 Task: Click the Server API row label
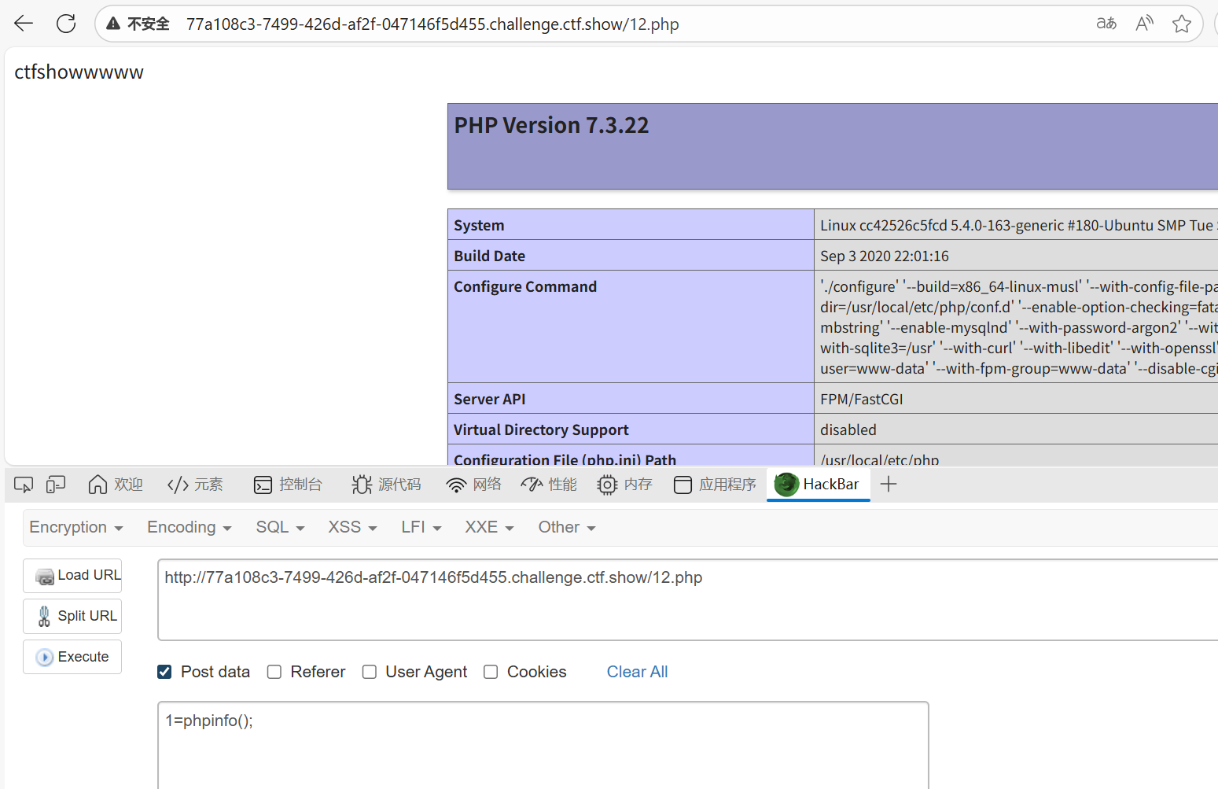click(489, 399)
